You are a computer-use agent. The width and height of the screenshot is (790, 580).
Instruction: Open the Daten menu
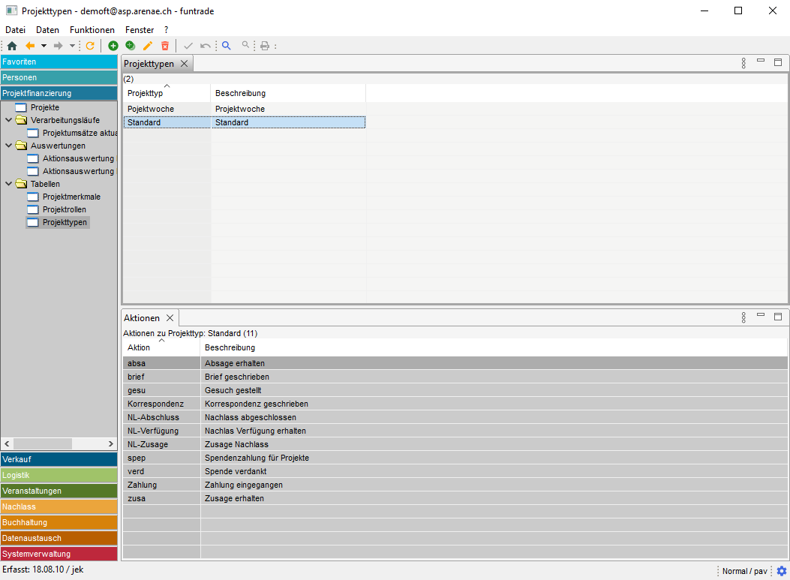tap(47, 30)
